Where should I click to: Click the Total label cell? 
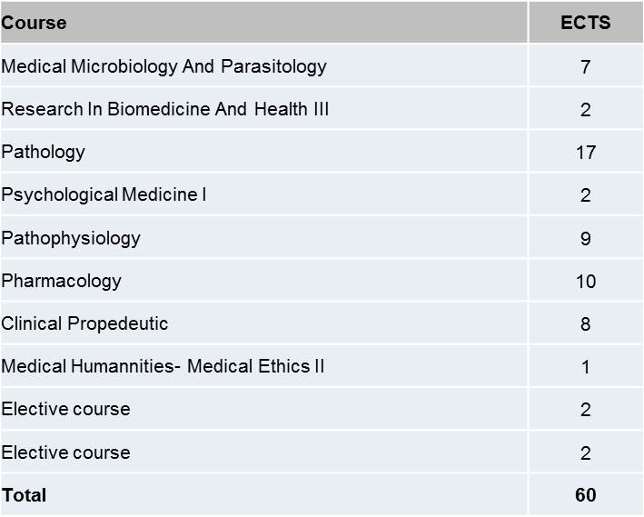click(x=263, y=495)
